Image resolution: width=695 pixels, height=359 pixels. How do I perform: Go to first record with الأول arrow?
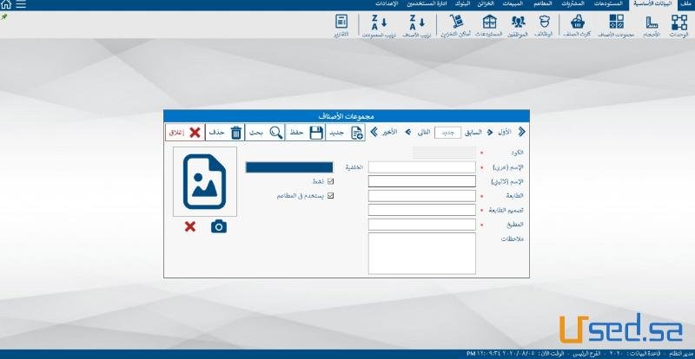click(x=521, y=132)
